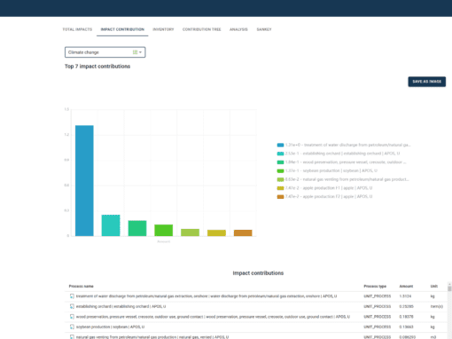Click the grid icon in Climate change selector
452x339 pixels.
click(x=135, y=52)
